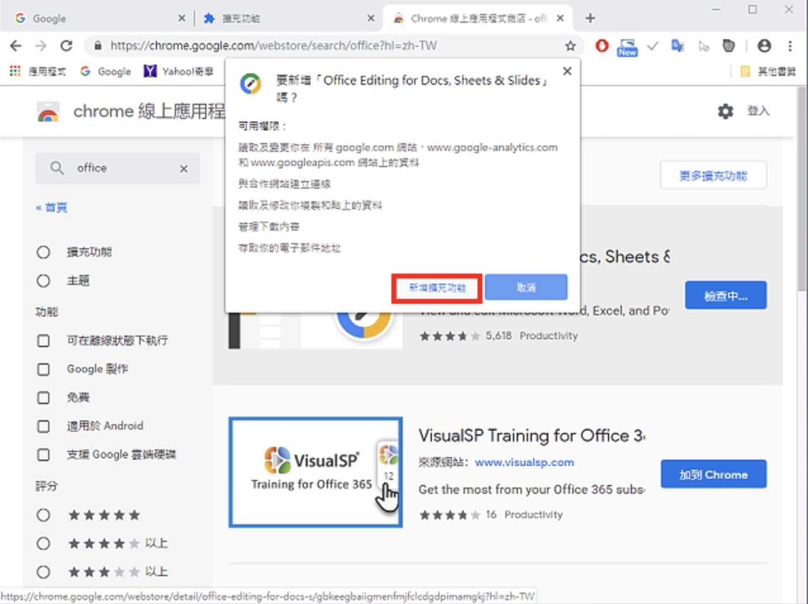808x604 pixels.
Task: Close the Google tab
Action: pyautogui.click(x=182, y=18)
